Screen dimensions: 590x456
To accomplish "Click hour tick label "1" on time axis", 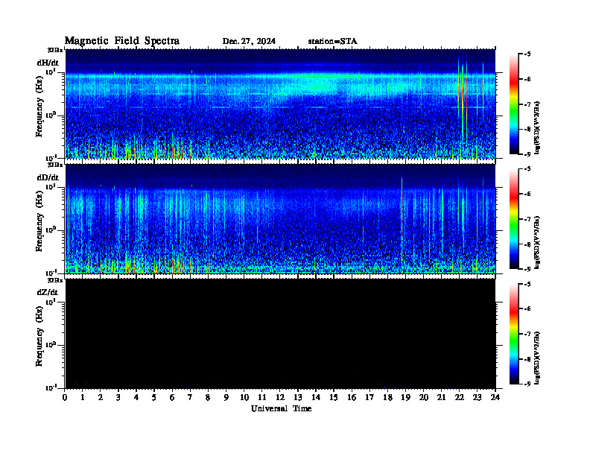I will tap(83, 397).
